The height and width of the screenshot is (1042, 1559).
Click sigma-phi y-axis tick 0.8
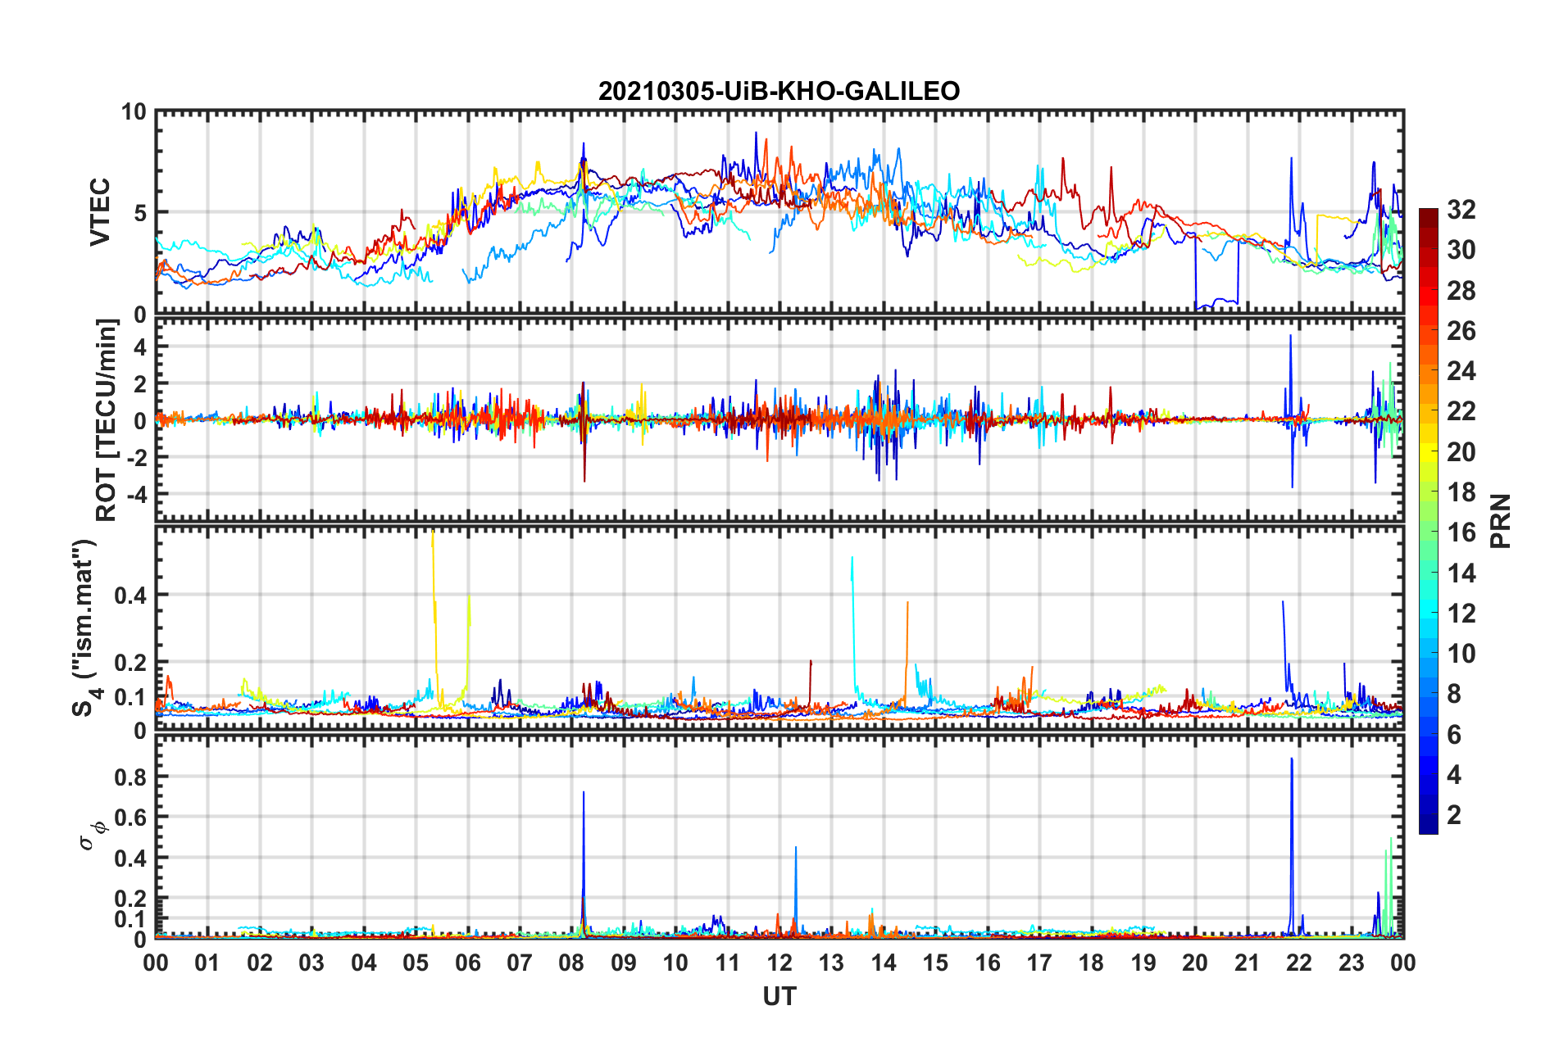(130, 777)
